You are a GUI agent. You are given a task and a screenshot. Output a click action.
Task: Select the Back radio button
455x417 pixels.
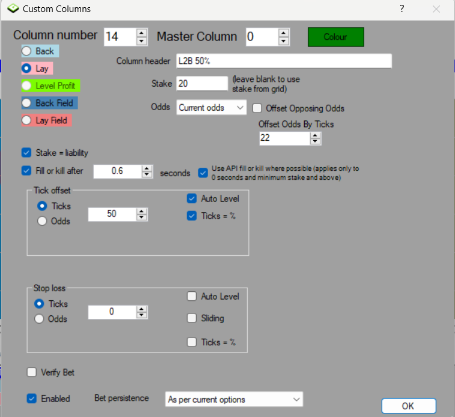tap(26, 51)
